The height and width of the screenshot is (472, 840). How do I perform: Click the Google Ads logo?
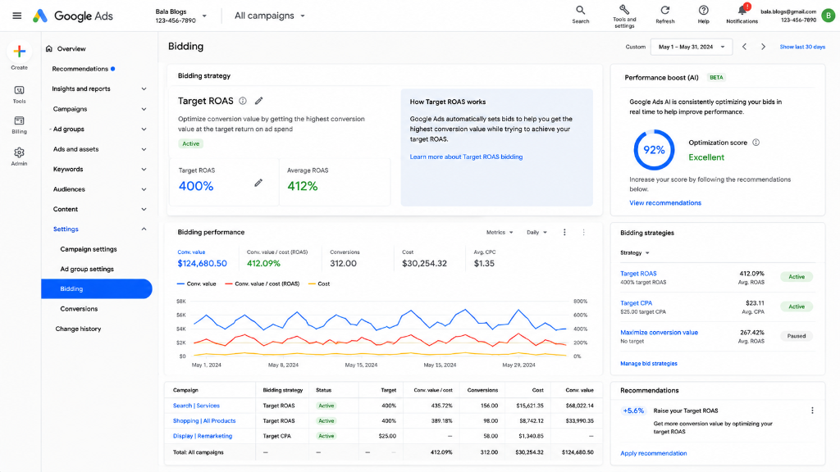coord(73,16)
